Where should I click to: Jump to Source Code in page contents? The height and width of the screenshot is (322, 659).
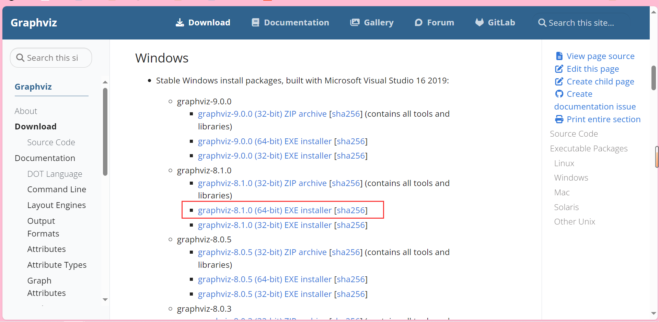(x=574, y=134)
